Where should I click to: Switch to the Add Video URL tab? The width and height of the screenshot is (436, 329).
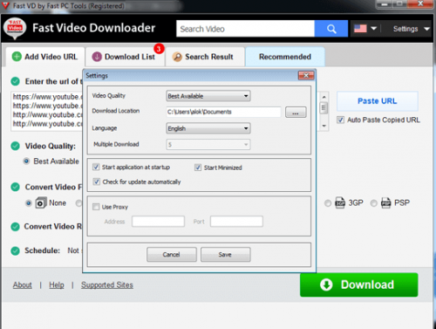pyautogui.click(x=45, y=57)
